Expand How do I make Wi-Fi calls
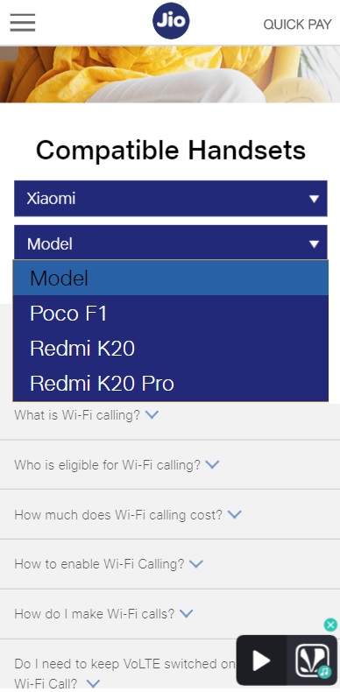This screenshot has height=692, width=340. pyautogui.click(x=103, y=613)
